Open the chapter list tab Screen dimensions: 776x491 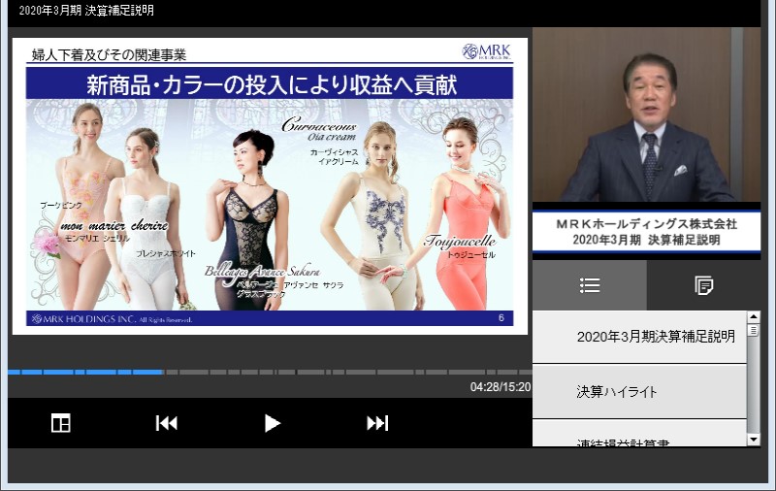click(590, 285)
